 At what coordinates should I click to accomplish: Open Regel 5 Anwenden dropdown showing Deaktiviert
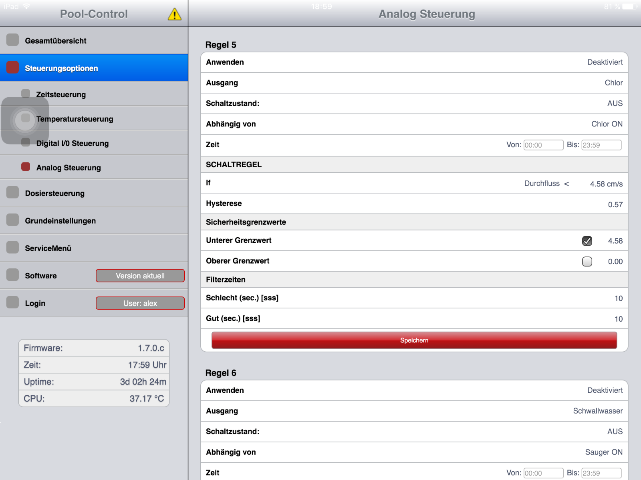(x=605, y=62)
